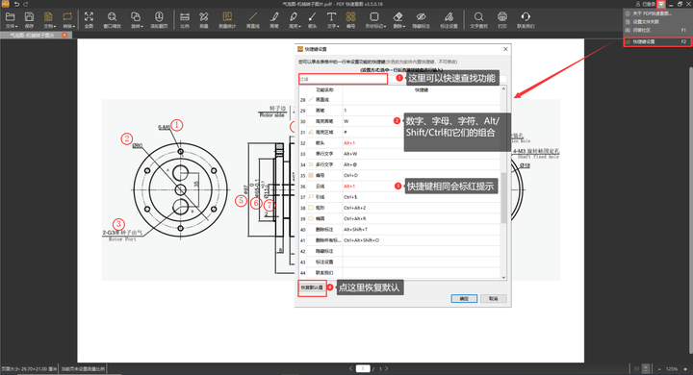The image size is (693, 375).
Task: Select the 快捷键设置 F2 menu entry
Action: pyautogui.click(x=657, y=41)
